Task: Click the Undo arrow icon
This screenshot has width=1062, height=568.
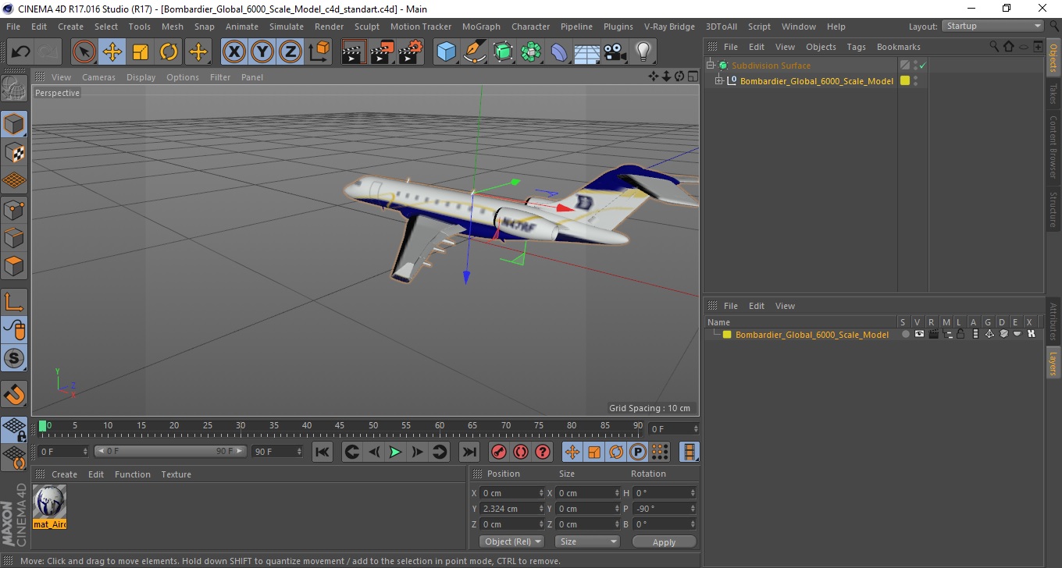Action: coord(21,52)
